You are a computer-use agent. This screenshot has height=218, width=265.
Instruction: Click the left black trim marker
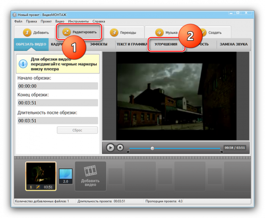(128, 151)
